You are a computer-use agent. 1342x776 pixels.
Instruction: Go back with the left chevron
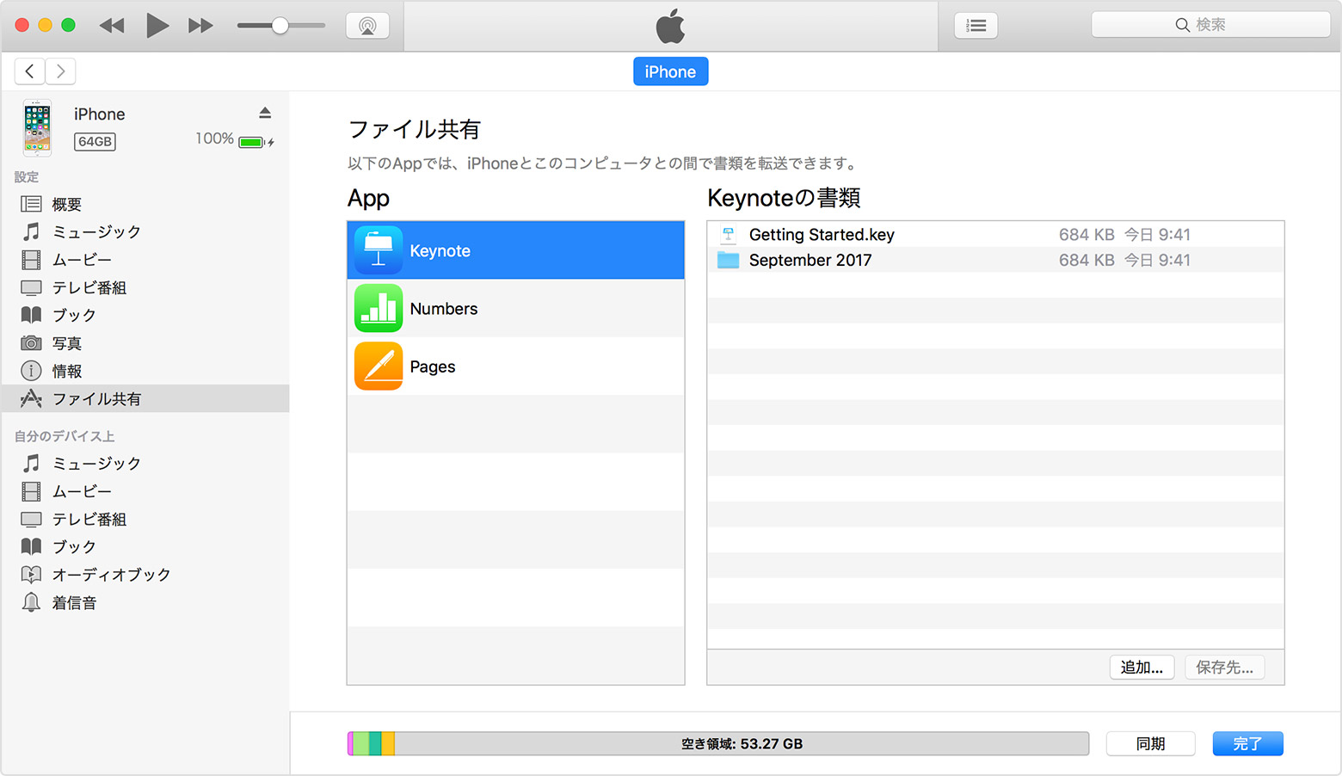(x=30, y=71)
